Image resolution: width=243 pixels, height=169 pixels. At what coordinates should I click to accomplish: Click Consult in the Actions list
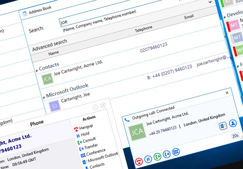click(87, 141)
